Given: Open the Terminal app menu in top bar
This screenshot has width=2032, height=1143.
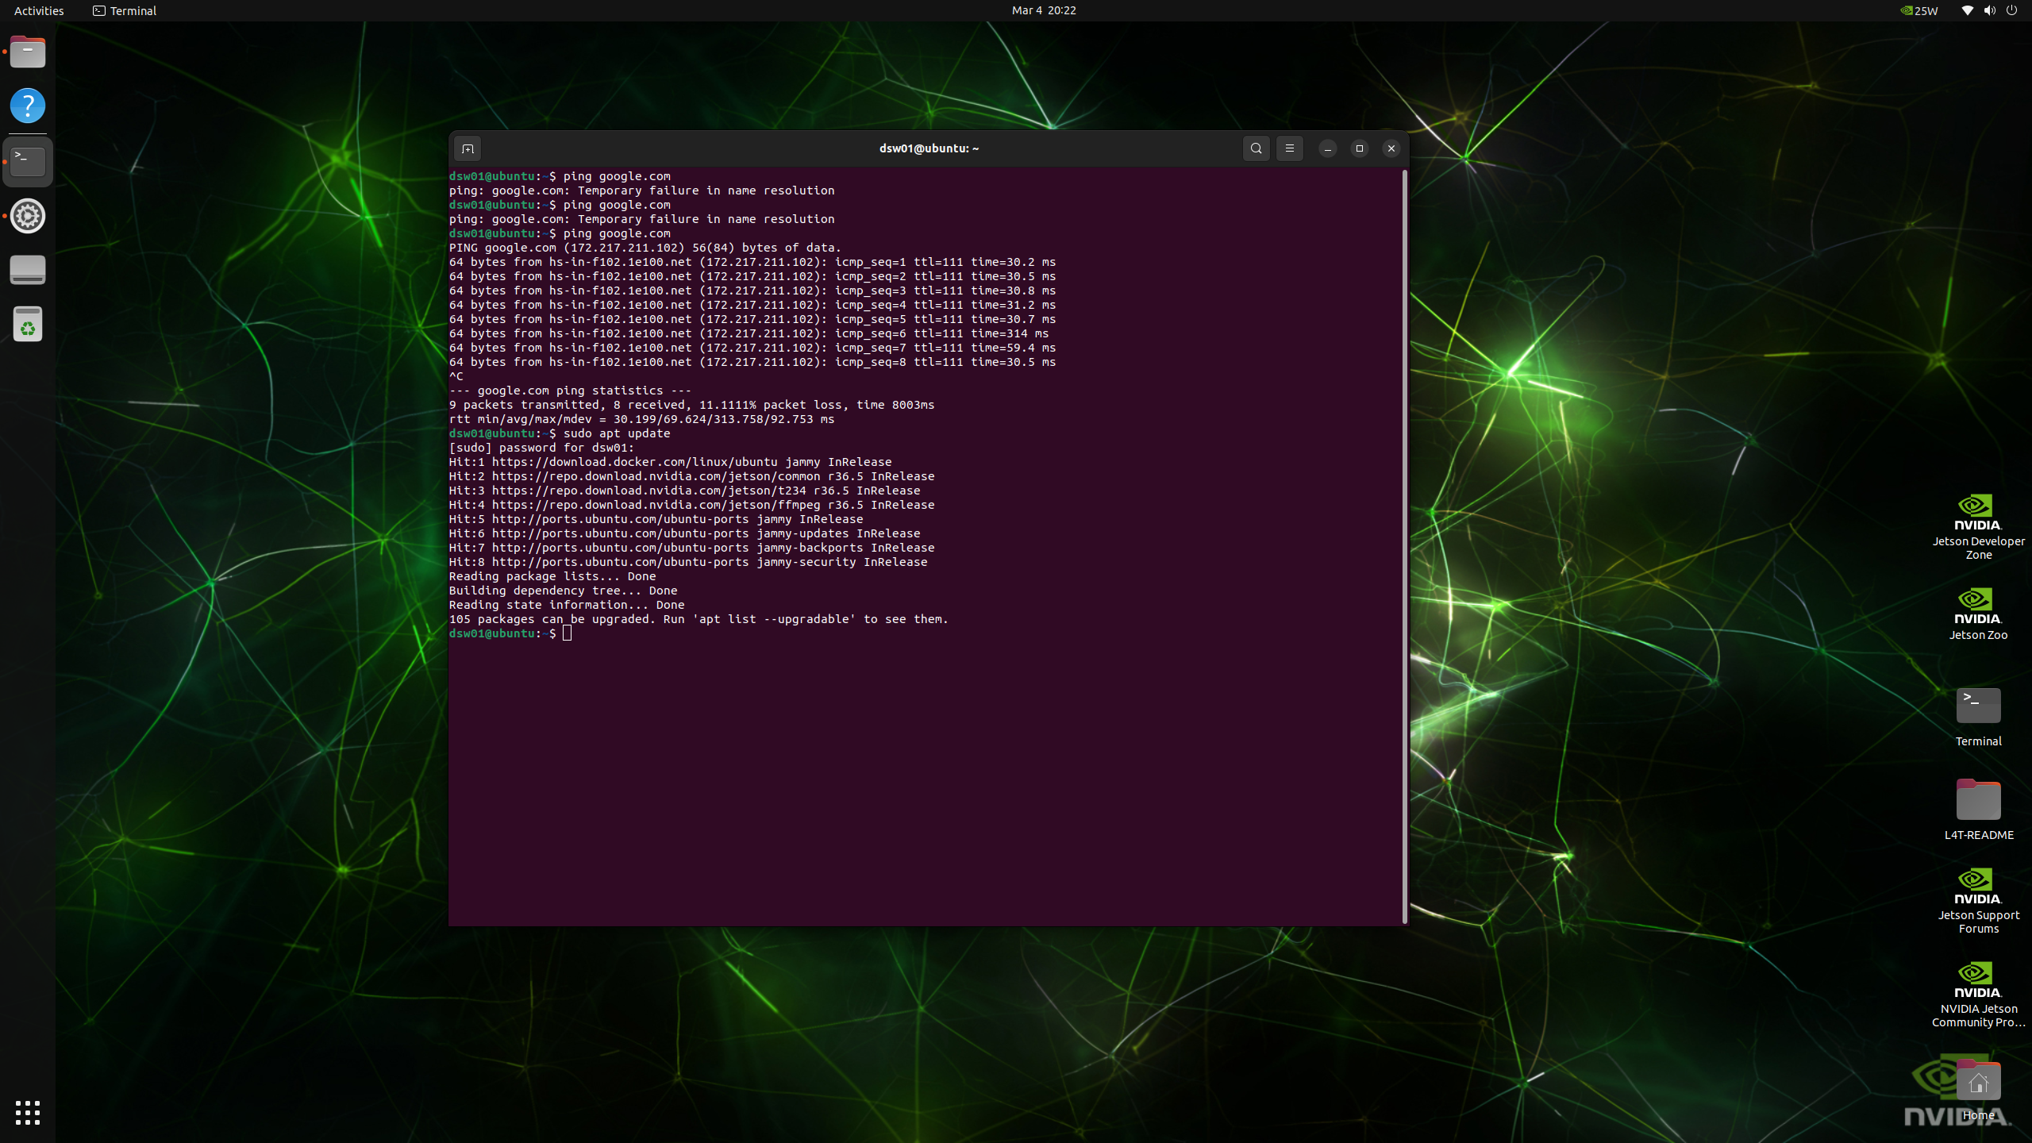Looking at the screenshot, I should (125, 10).
